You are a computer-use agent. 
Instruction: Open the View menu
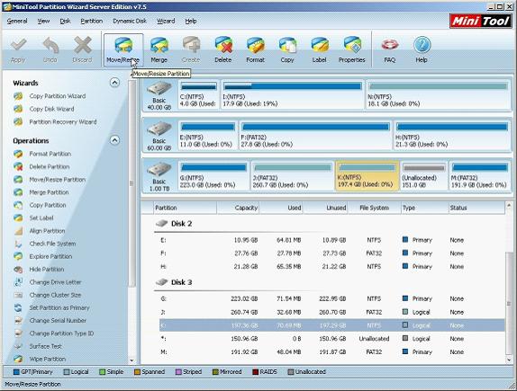pyautogui.click(x=43, y=21)
